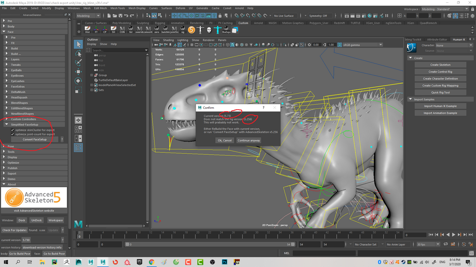This screenshot has height=267, width=476.
Task: Open a scene with the folder icon
Action: (x=115, y=16)
